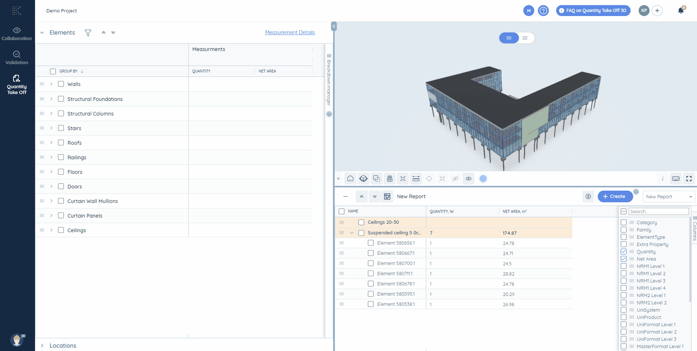Select the area selection tool icon

pos(377,179)
